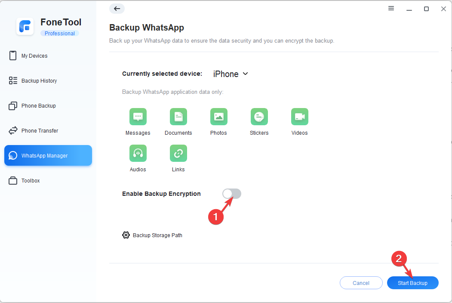Switch to Phone Transfer section
452x303 pixels.
click(48, 131)
